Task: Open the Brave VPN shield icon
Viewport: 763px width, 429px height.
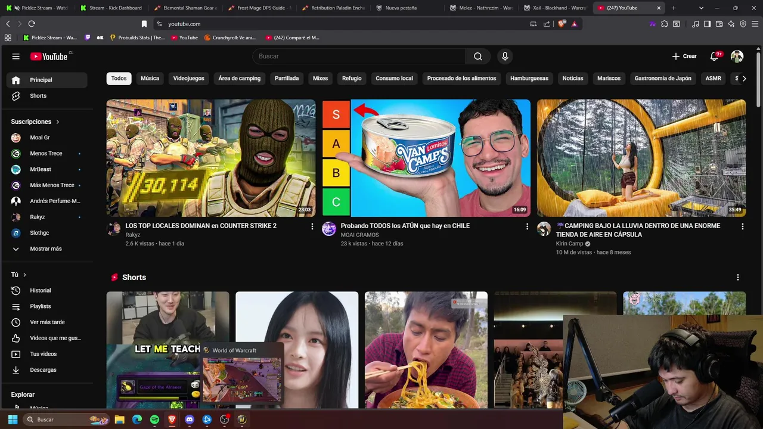Action: coord(743,24)
